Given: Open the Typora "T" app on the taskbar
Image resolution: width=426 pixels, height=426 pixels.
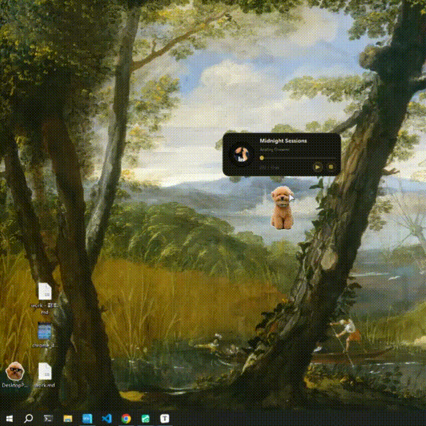Looking at the screenshot, I should click(164, 419).
